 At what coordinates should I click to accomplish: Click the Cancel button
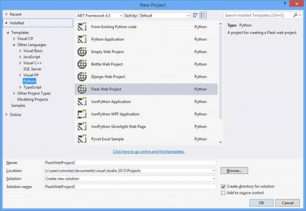(288, 203)
